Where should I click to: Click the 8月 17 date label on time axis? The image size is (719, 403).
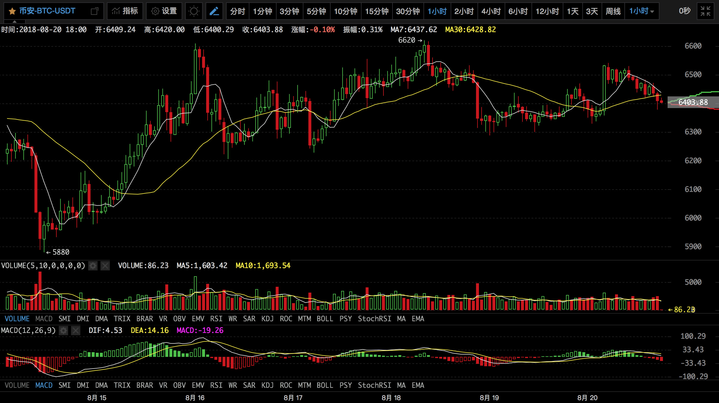pos(293,398)
